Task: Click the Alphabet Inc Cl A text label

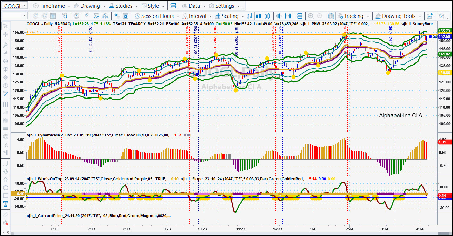Action: click(401, 115)
